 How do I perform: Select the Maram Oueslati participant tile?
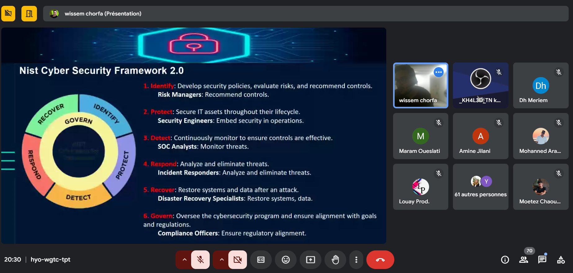pos(421,136)
